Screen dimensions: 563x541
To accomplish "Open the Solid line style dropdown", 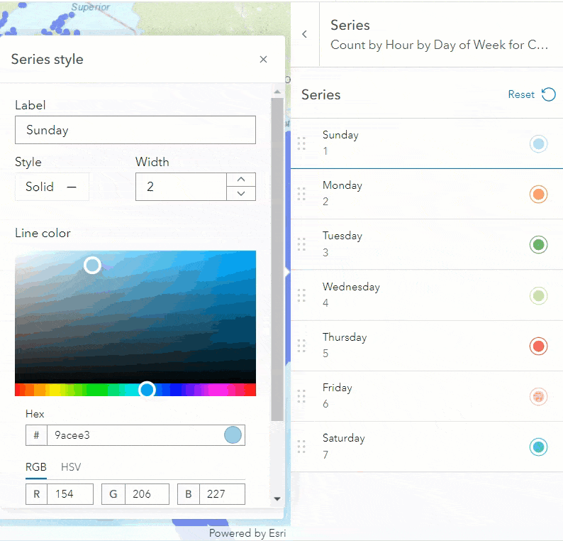I will (x=52, y=187).
